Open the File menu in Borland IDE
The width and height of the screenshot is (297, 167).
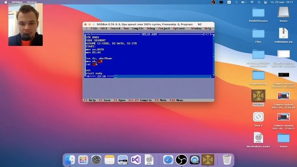click(x=94, y=28)
